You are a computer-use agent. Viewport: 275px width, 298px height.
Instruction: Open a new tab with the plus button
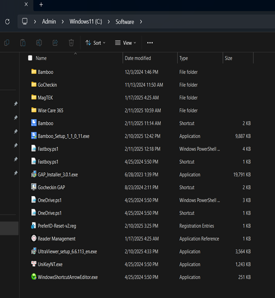(x=41, y=5)
